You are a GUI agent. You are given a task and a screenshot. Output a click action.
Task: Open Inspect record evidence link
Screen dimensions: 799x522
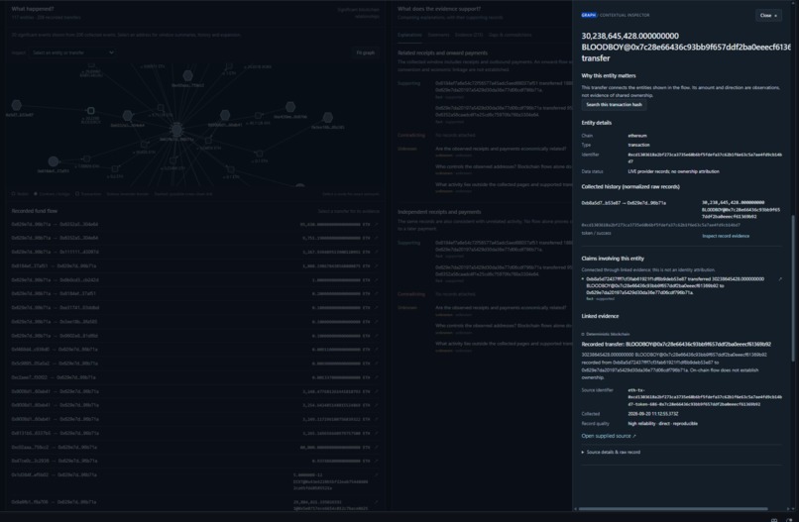click(x=725, y=236)
